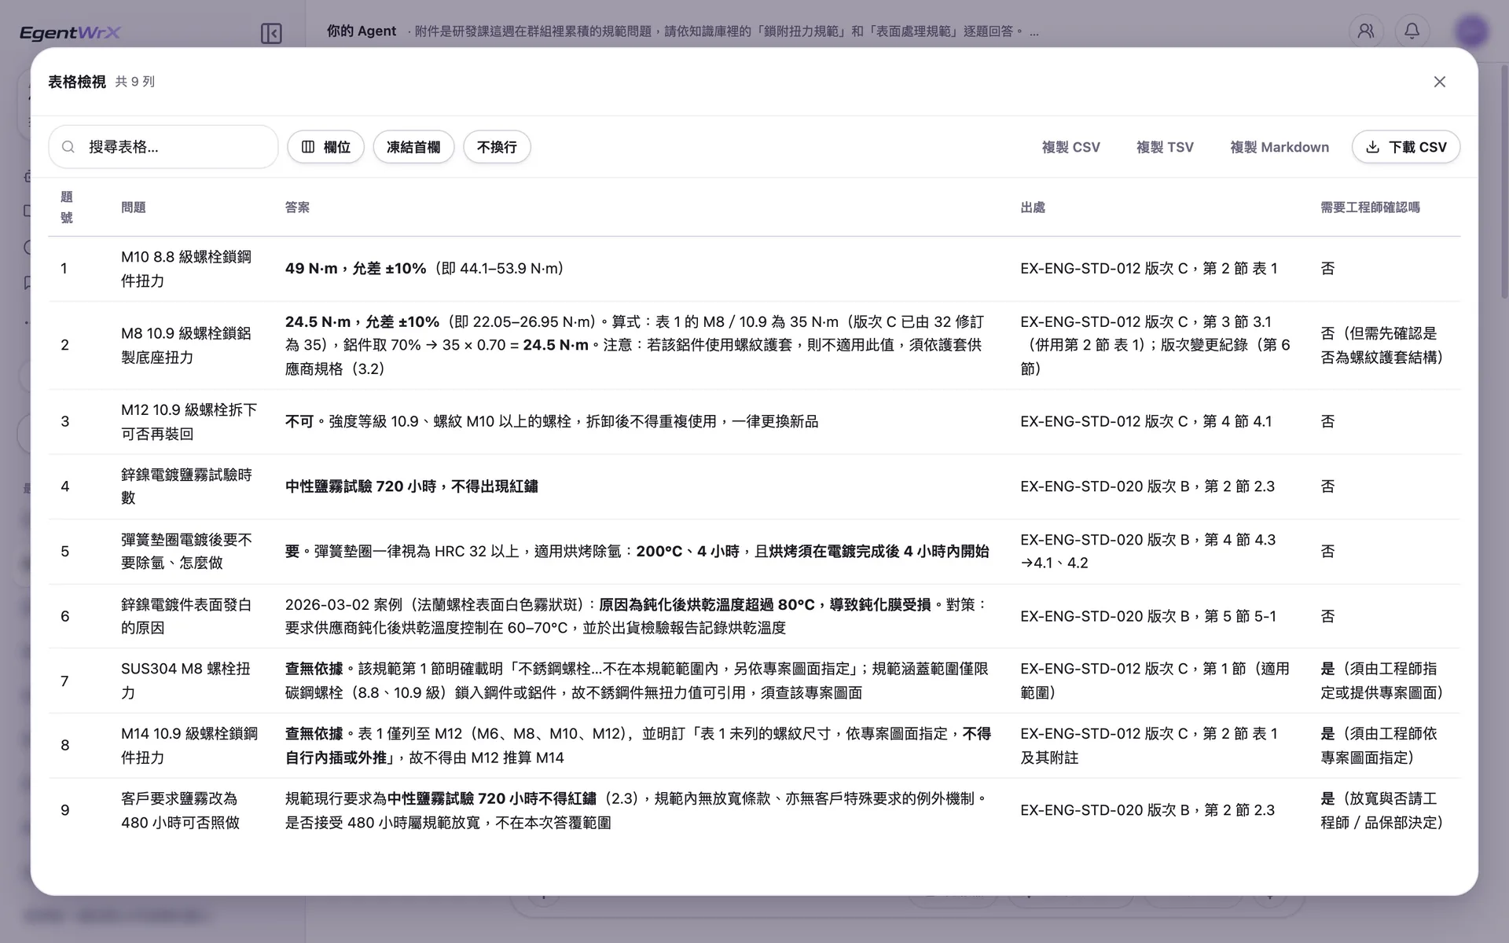Select answer '中性鹽霧試驗 720 小時，不得出現紅鏽'
1509x943 pixels.
tap(411, 486)
